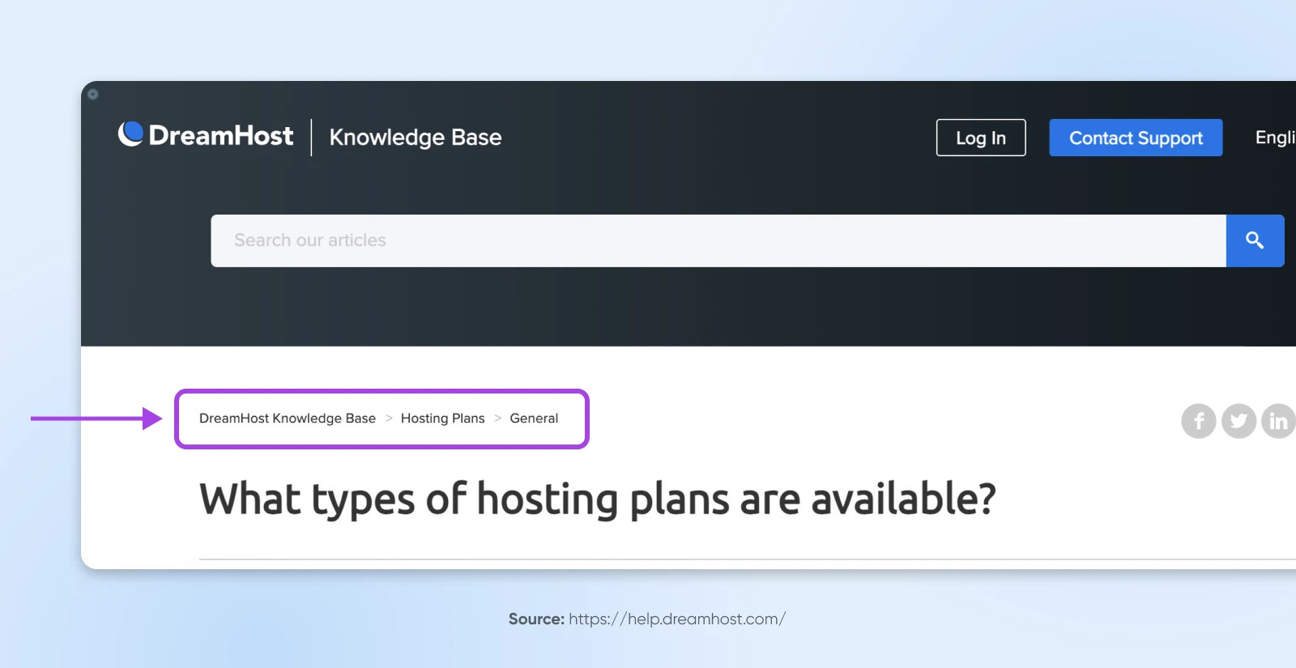Open the Hosting Plans breadcrumb
Screen dimensions: 1296x668
click(x=442, y=419)
